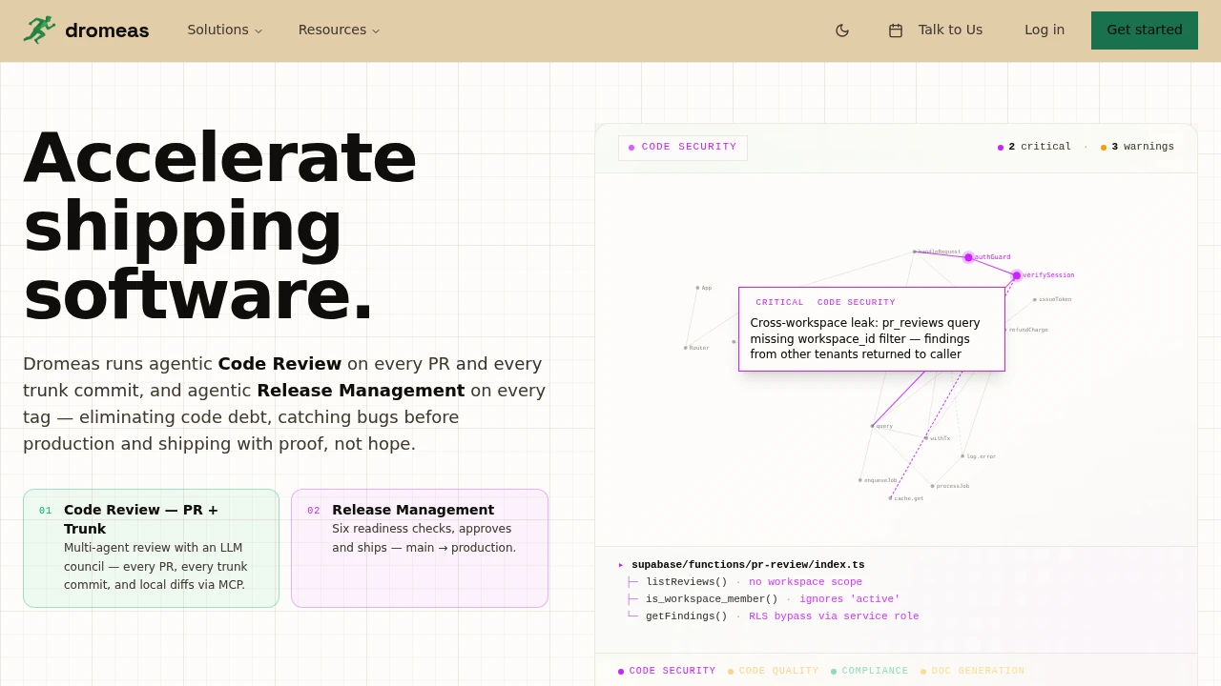1221x686 pixels.
Task: Select the handleRequest graph node
Action: click(x=914, y=252)
